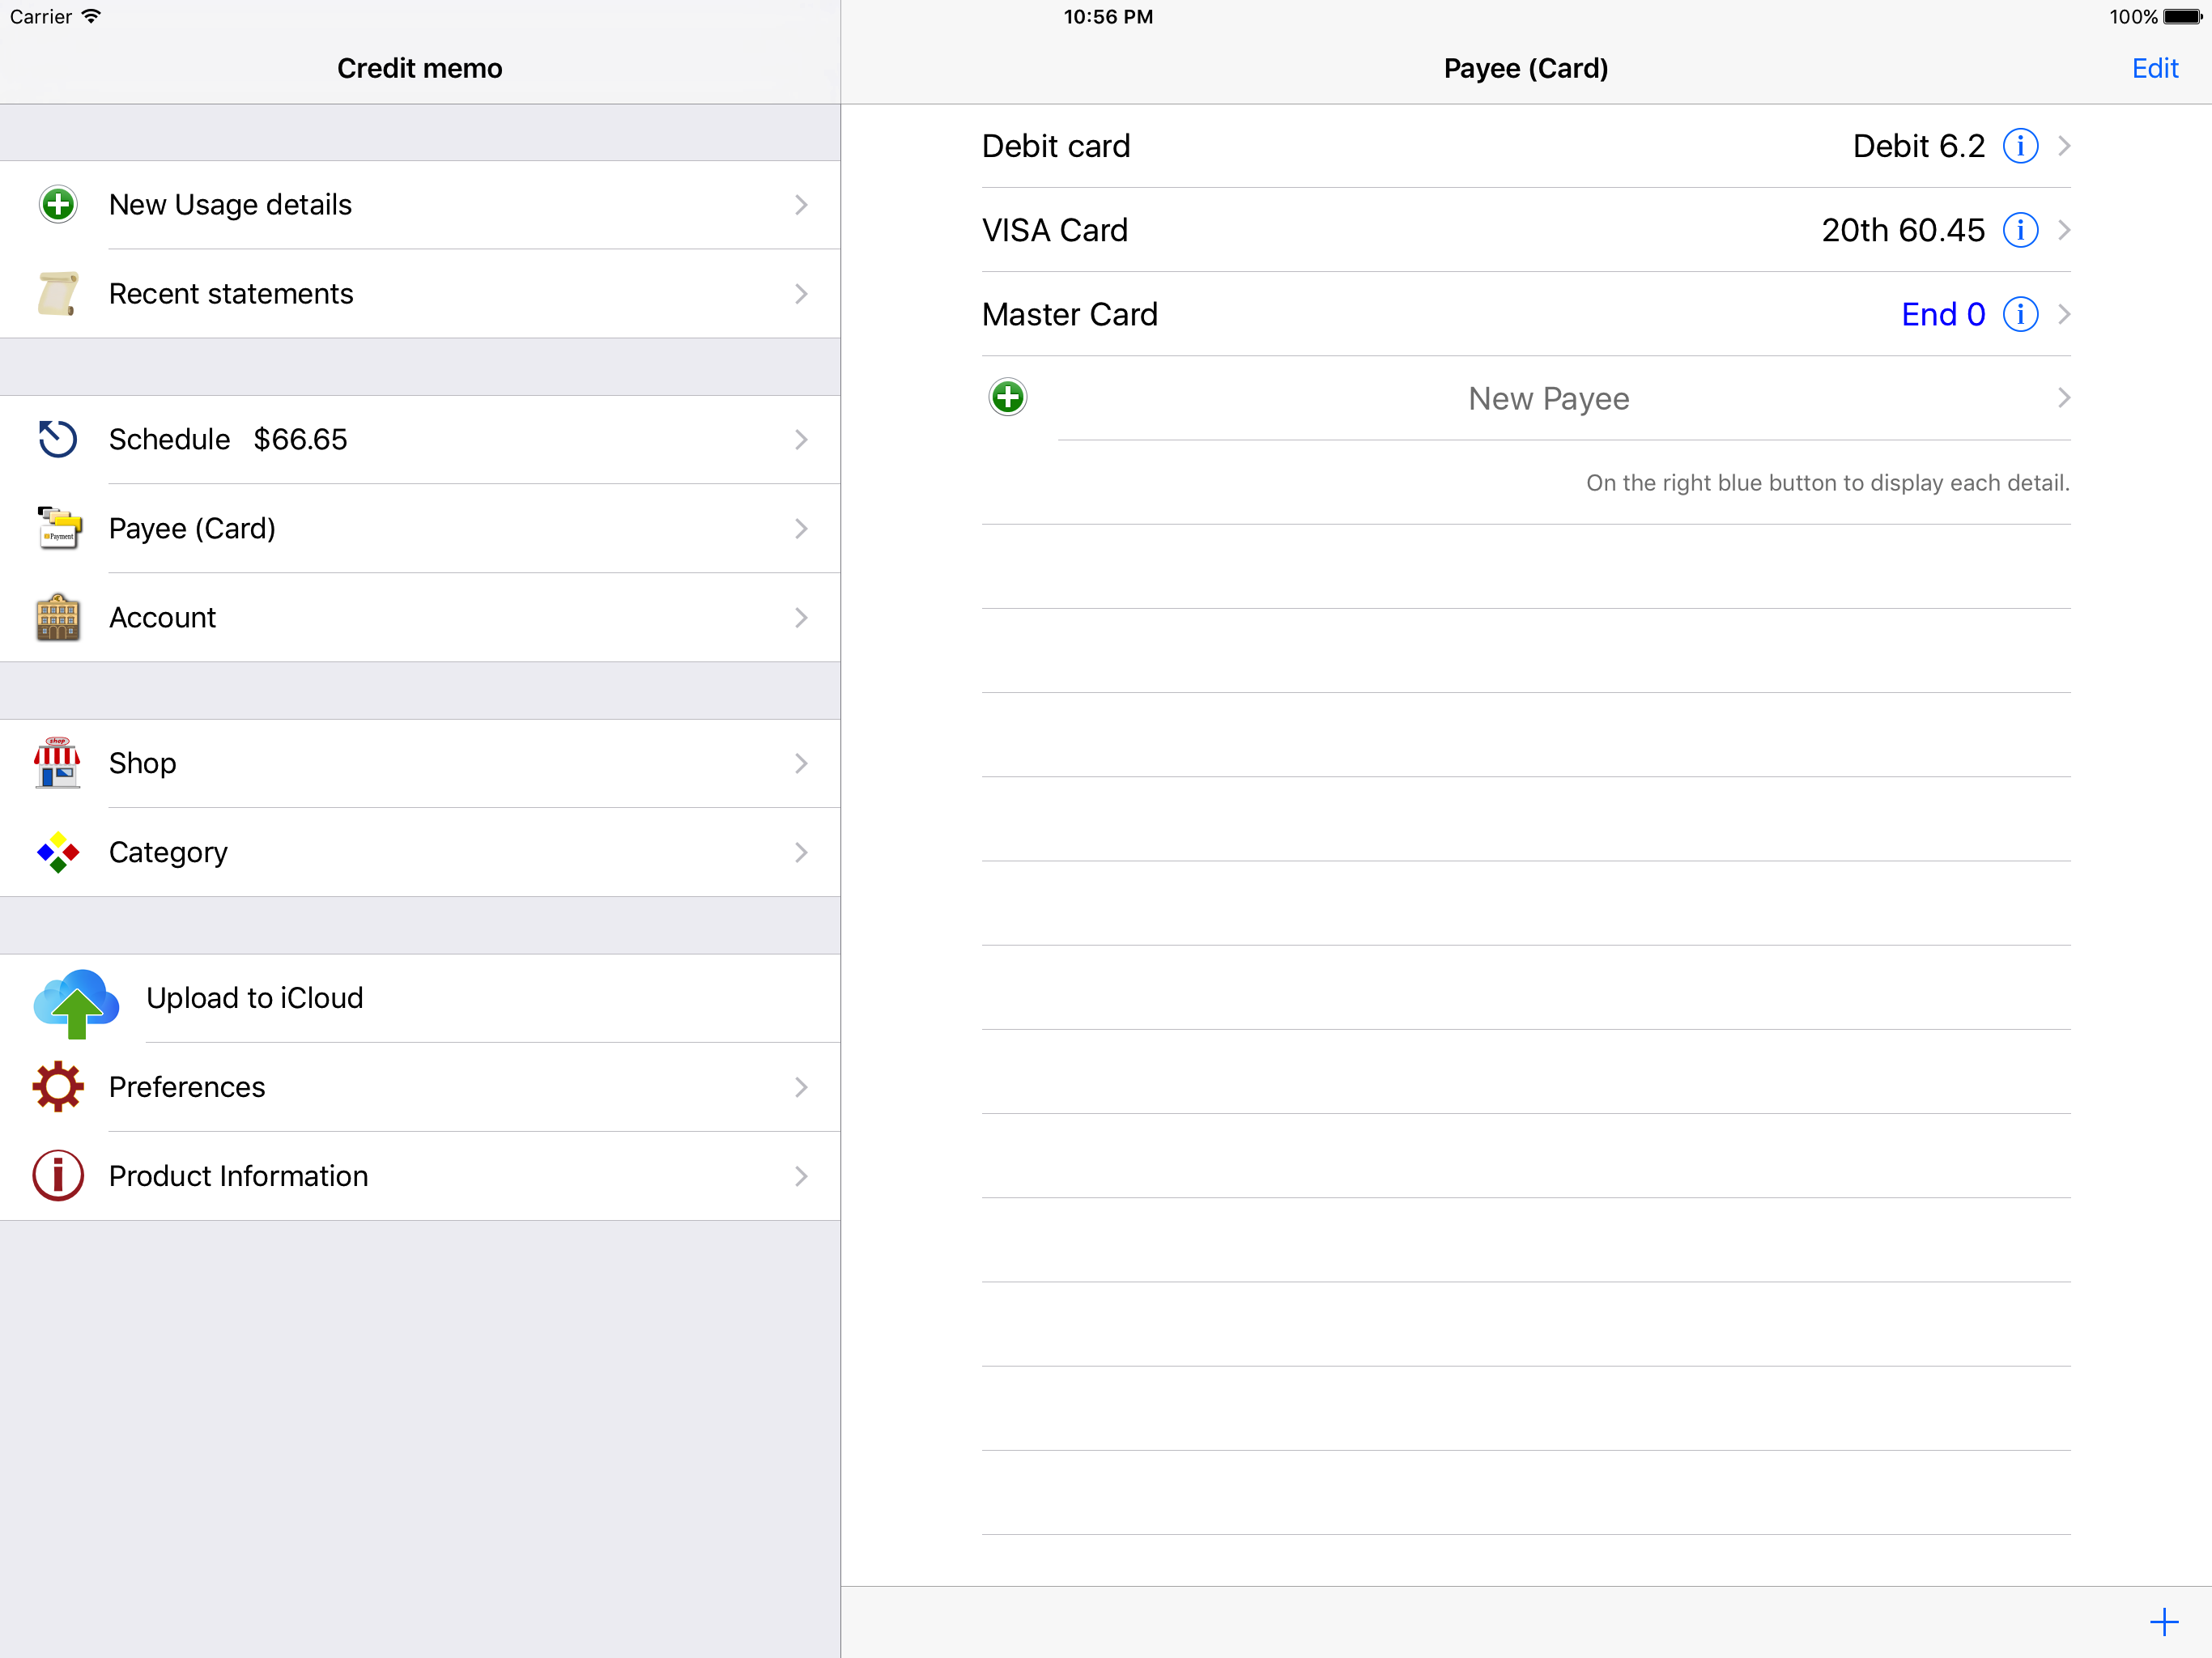
Task: Tap the chevron on Category row
Action: 801,853
